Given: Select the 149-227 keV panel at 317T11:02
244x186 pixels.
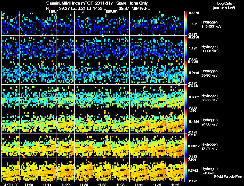Looking at the screenshot, I should 11,24.
